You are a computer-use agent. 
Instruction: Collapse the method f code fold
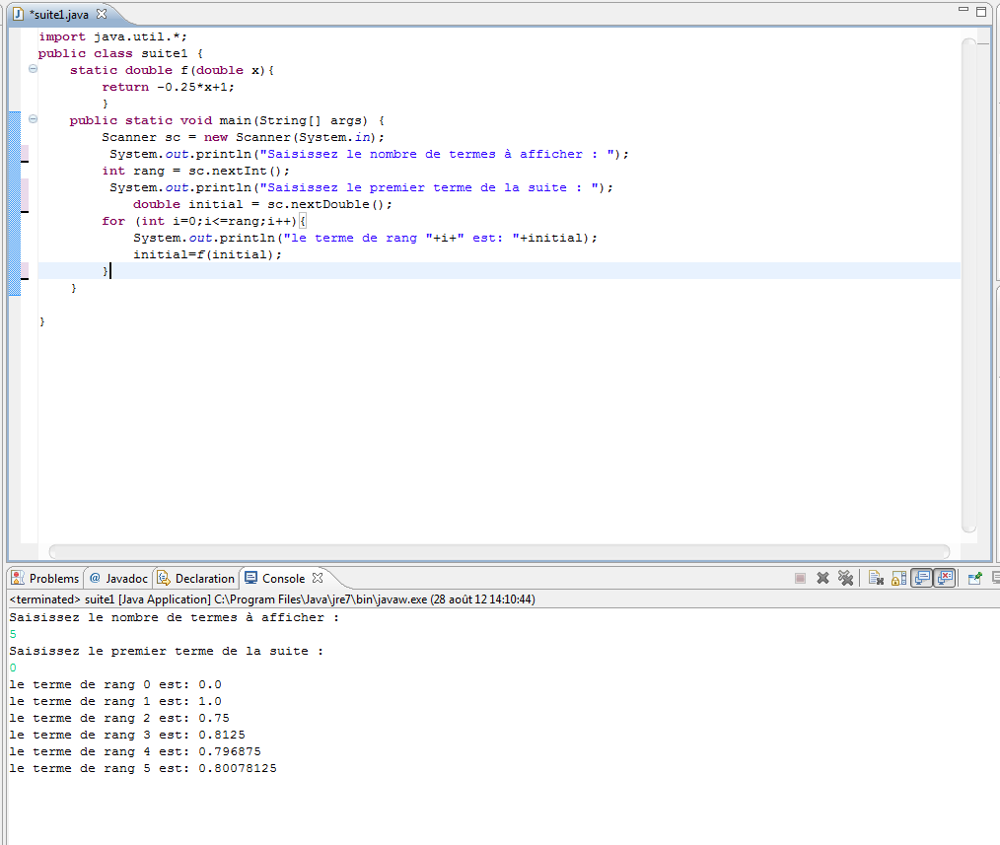pyautogui.click(x=34, y=70)
